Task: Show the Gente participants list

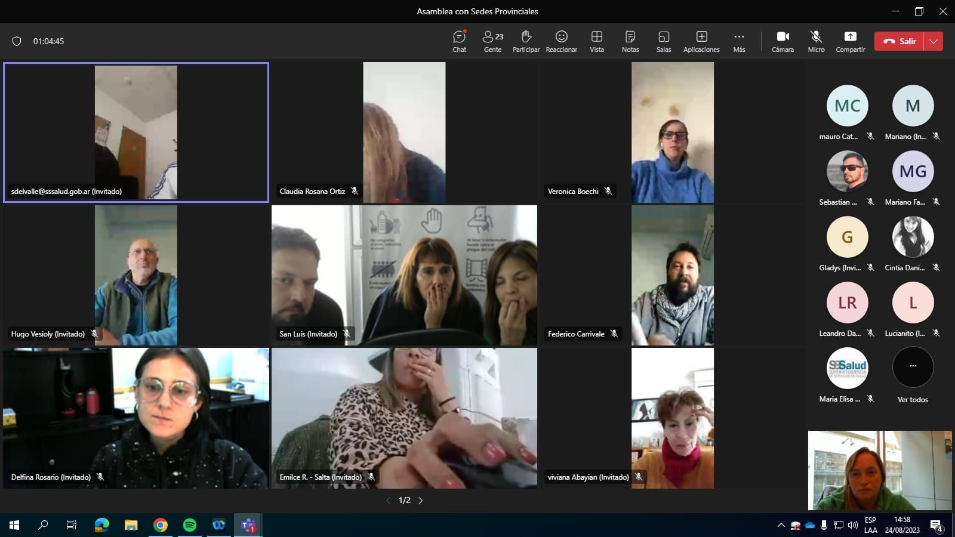Action: [x=492, y=41]
